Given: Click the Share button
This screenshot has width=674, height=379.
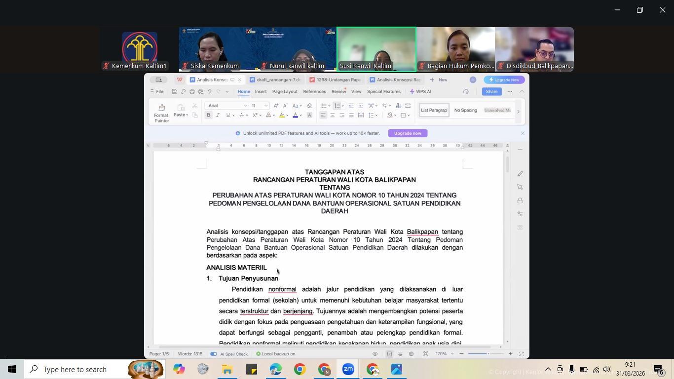Looking at the screenshot, I should (x=491, y=92).
